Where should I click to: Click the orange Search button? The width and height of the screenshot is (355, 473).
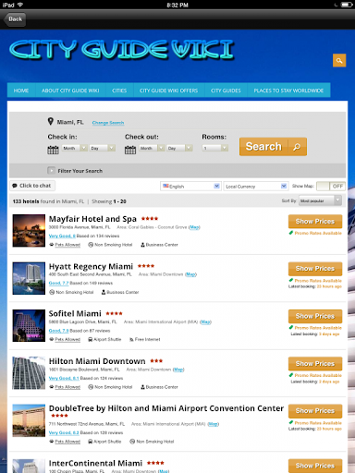coord(273,147)
